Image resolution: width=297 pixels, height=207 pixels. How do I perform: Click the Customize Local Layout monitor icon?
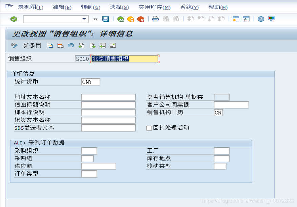coord(271,19)
